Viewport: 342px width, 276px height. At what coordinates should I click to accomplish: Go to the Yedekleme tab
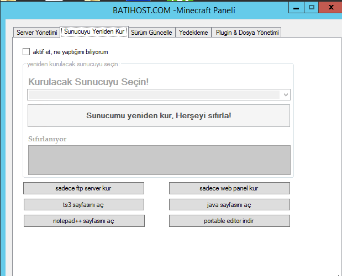[193, 33]
